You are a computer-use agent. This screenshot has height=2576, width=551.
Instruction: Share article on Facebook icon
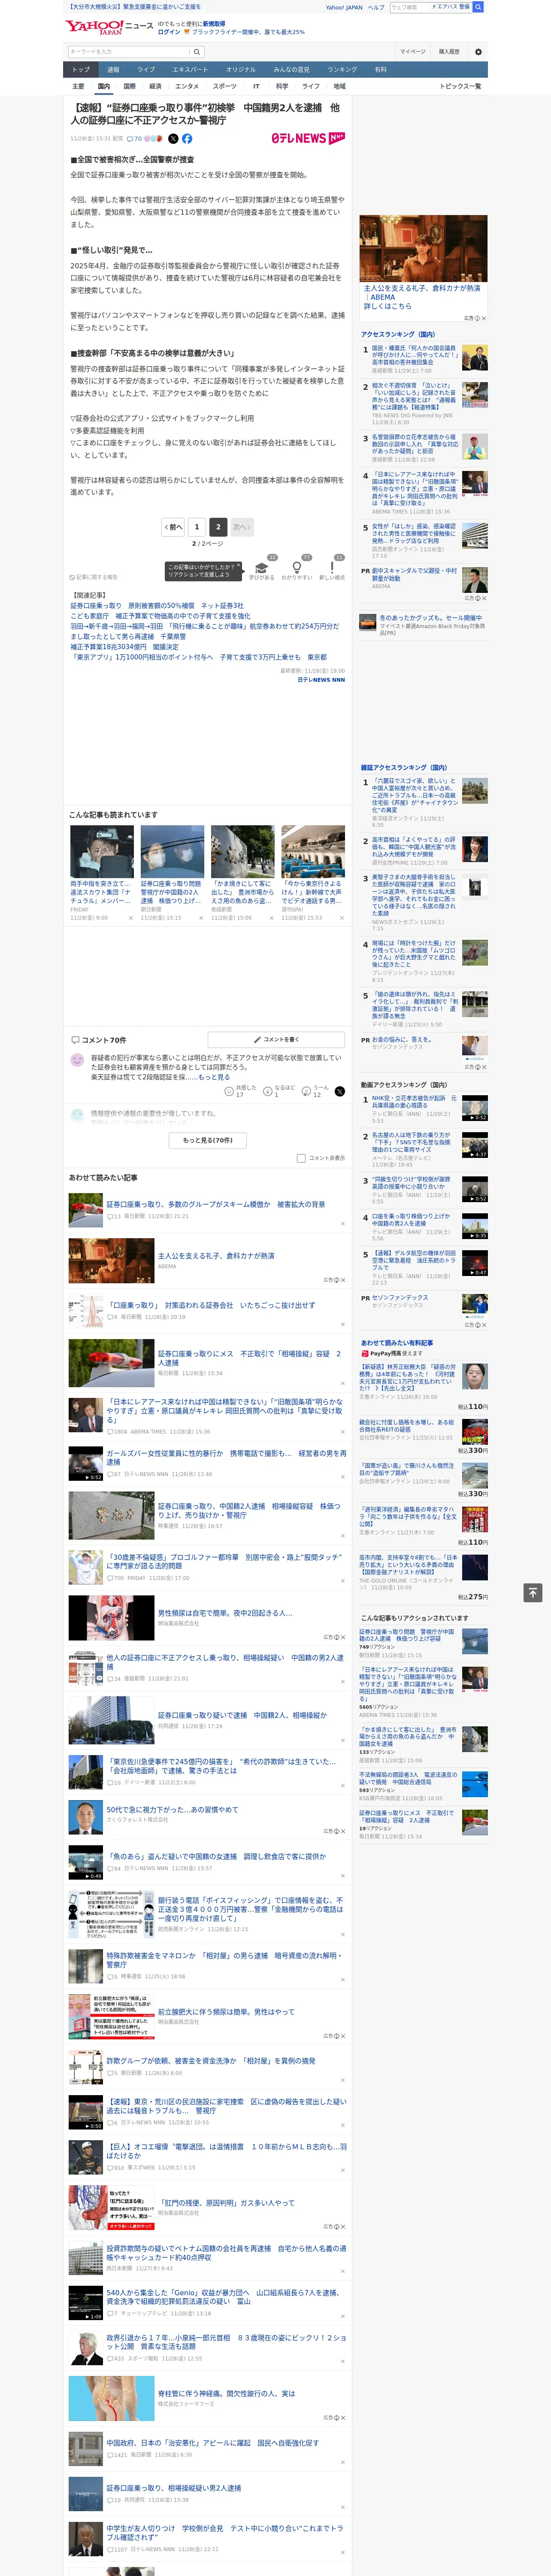pyautogui.click(x=187, y=139)
